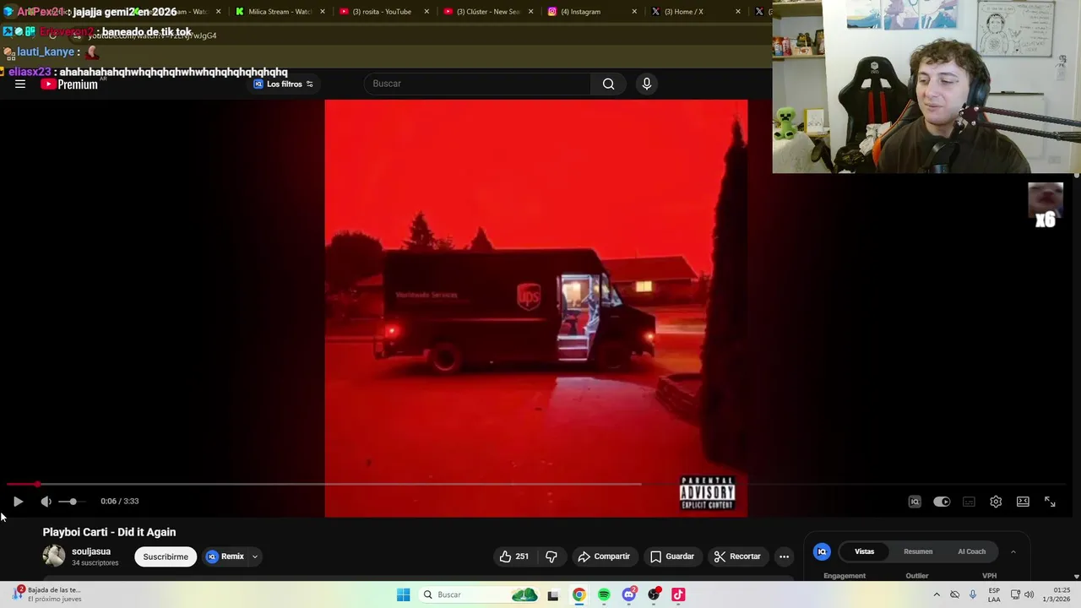Switch to the Milica Stream browser tab
This screenshot has height=608, width=1081.
278,12
